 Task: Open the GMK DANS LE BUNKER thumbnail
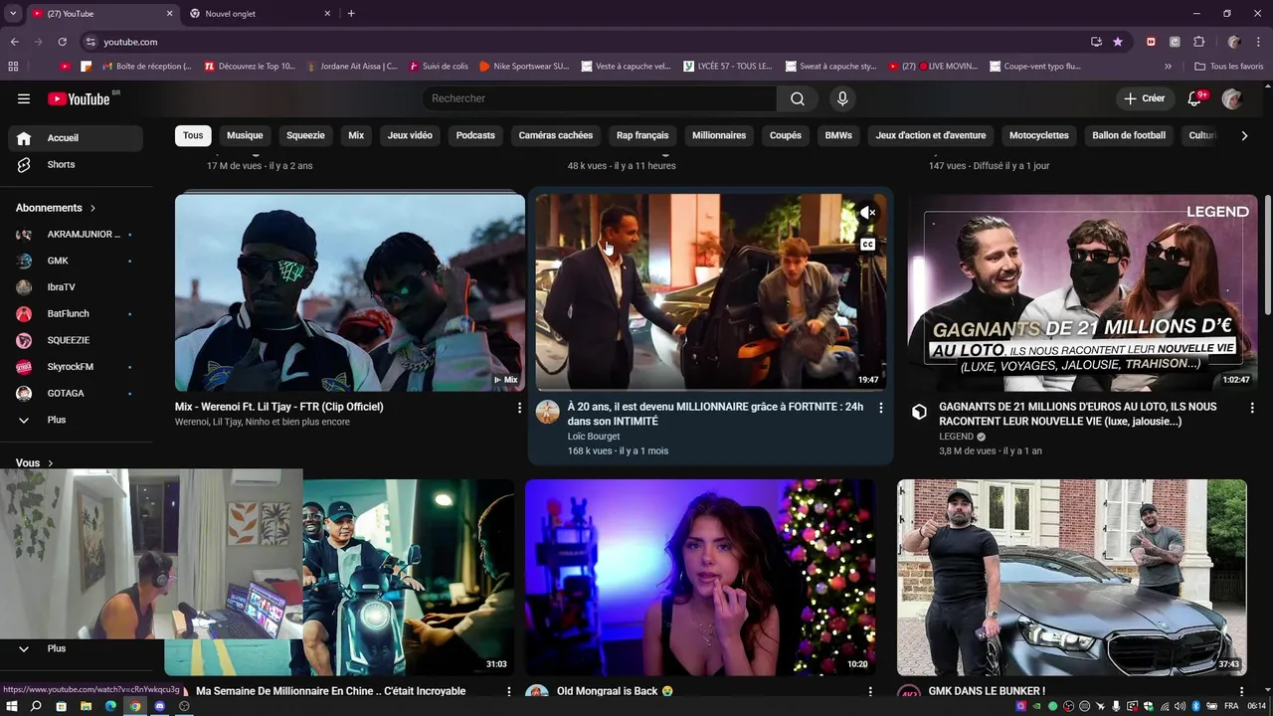point(1072,578)
